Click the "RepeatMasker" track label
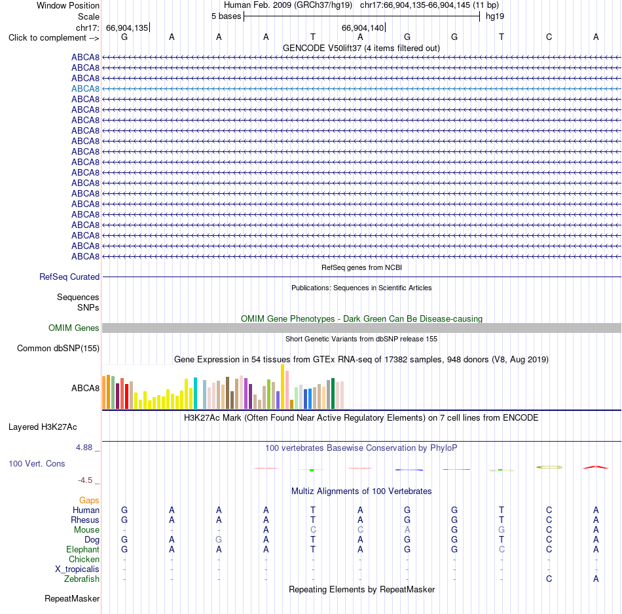The width and height of the screenshot is (622, 614). tap(72, 599)
